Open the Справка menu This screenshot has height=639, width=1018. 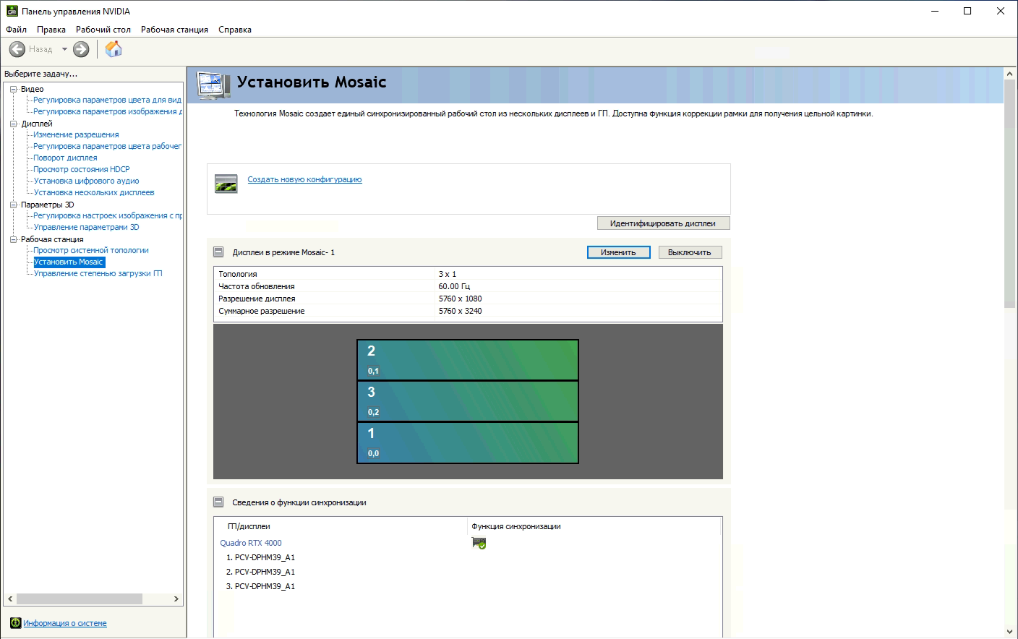pos(235,30)
